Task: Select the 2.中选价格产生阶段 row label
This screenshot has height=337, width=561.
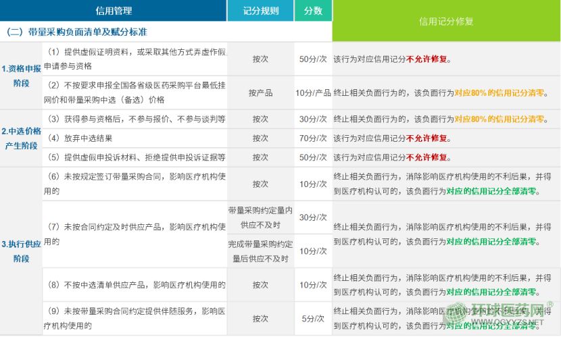Action: pyautogui.click(x=21, y=138)
